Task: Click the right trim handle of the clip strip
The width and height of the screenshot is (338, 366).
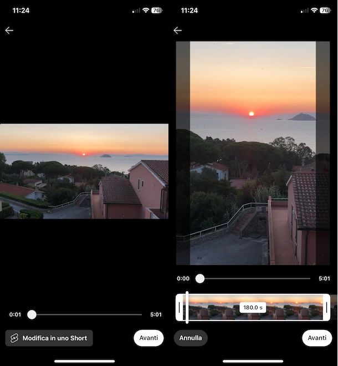Action: point(326,307)
